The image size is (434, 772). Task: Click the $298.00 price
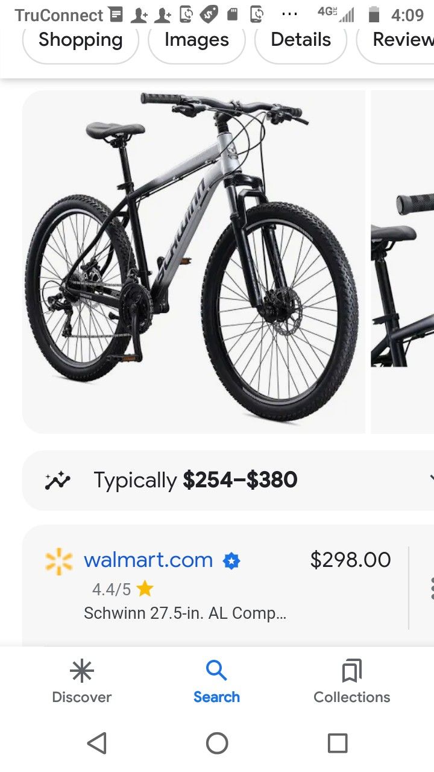click(350, 560)
